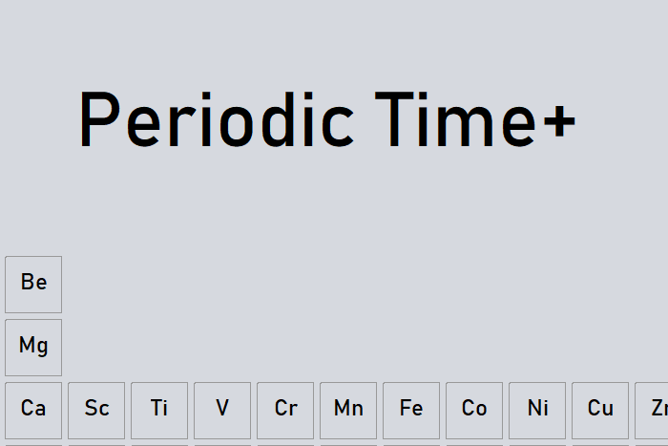Select the Ti element tile
This screenshot has height=446, width=668.
[159, 410]
